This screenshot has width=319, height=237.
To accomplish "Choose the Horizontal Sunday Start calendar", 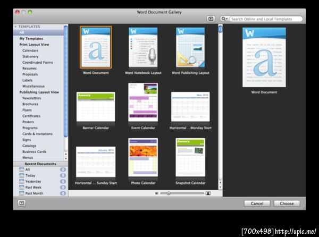I will click(96, 162).
